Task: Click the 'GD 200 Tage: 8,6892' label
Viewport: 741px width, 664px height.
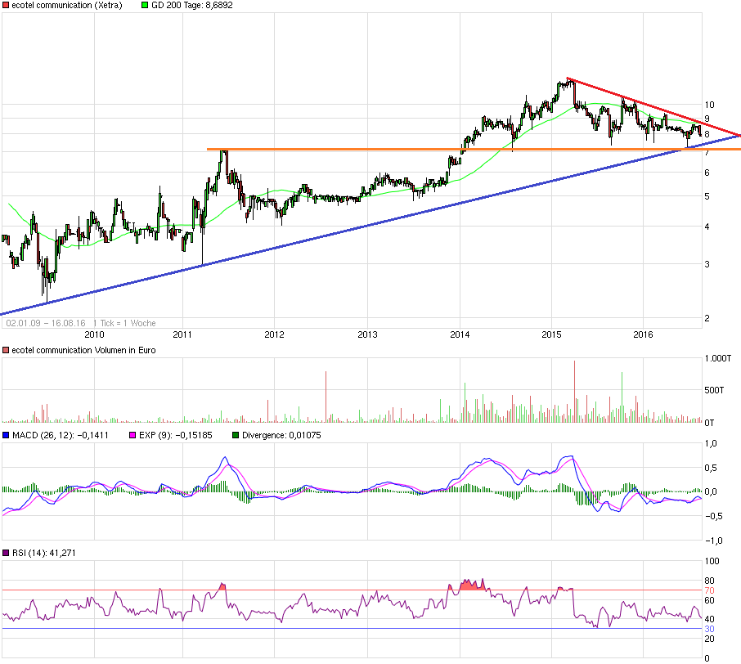Action: [x=192, y=5]
